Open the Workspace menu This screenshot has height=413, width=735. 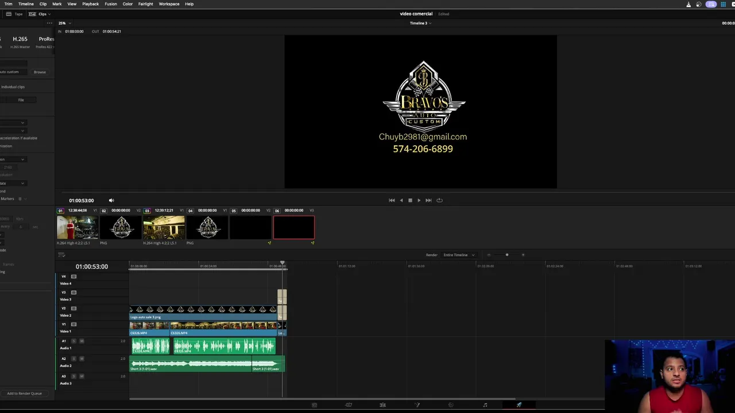[x=169, y=4]
